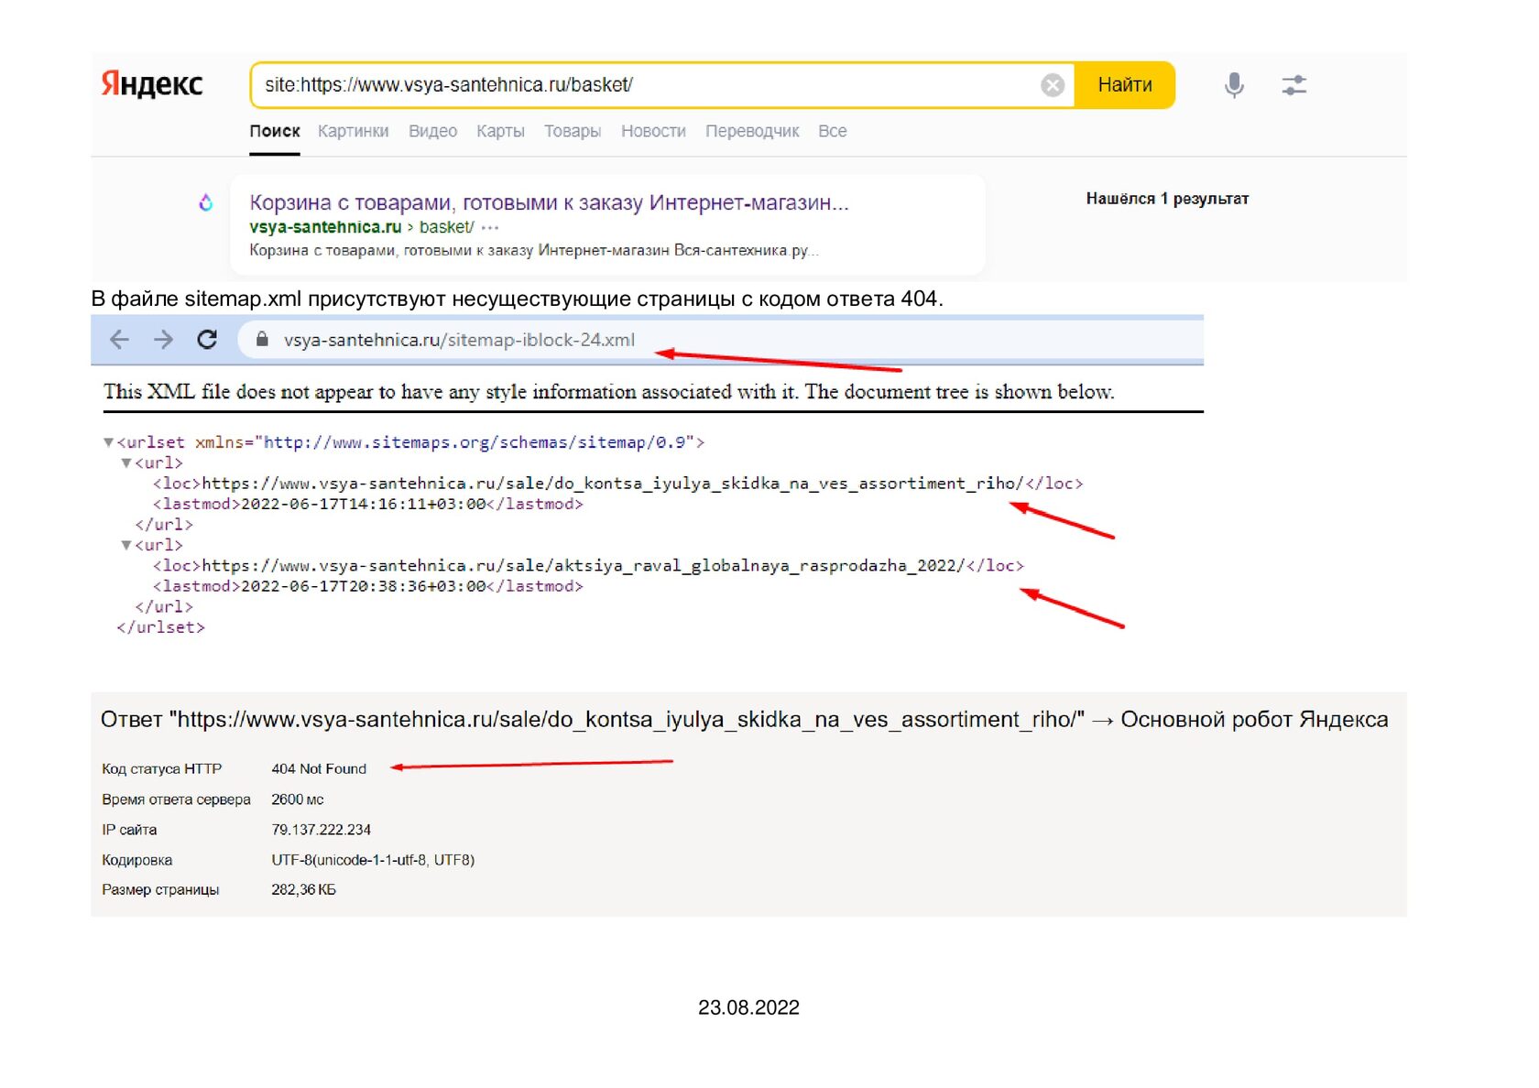The width and height of the screenshot is (1539, 1088).
Task: Go back in the browser
Action: (119, 340)
